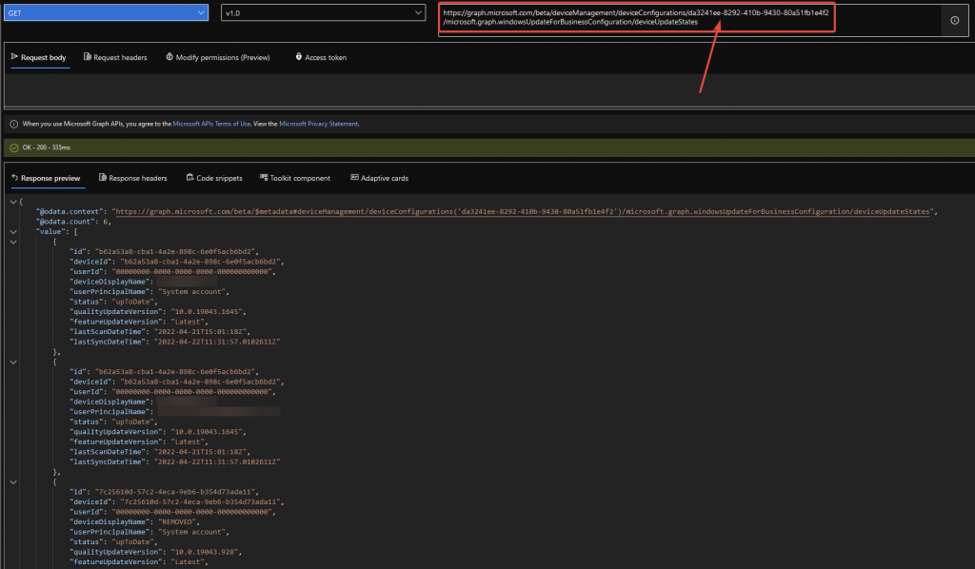Click the qualityUpdateVersion "10.0.19043.928" line
Image resolution: width=975 pixels, height=569 pixels.
[x=155, y=552]
